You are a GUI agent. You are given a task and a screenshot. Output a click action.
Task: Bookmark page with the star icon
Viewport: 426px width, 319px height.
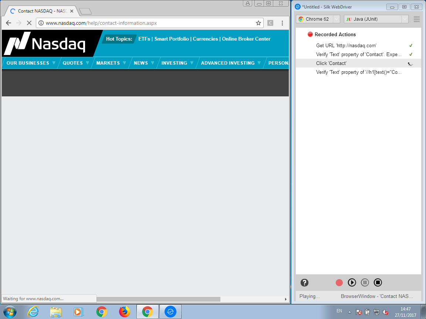[x=258, y=23]
